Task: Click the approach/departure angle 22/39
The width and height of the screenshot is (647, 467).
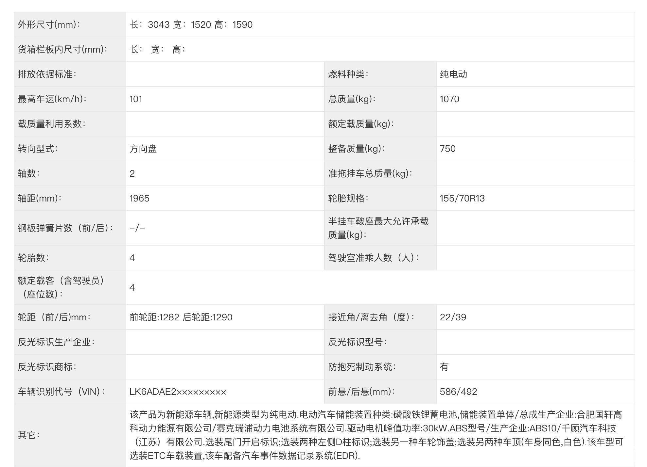Action: click(453, 317)
